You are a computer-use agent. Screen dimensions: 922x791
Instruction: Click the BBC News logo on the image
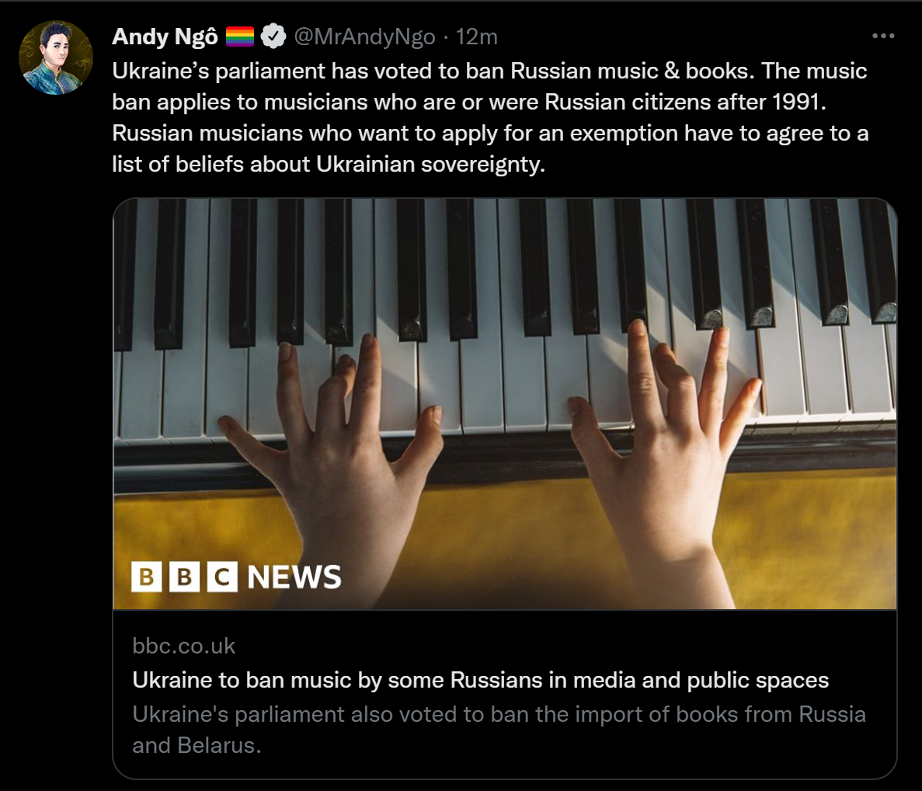236,577
